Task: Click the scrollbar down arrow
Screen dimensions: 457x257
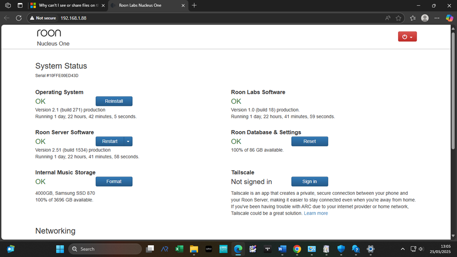Action: click(453, 236)
